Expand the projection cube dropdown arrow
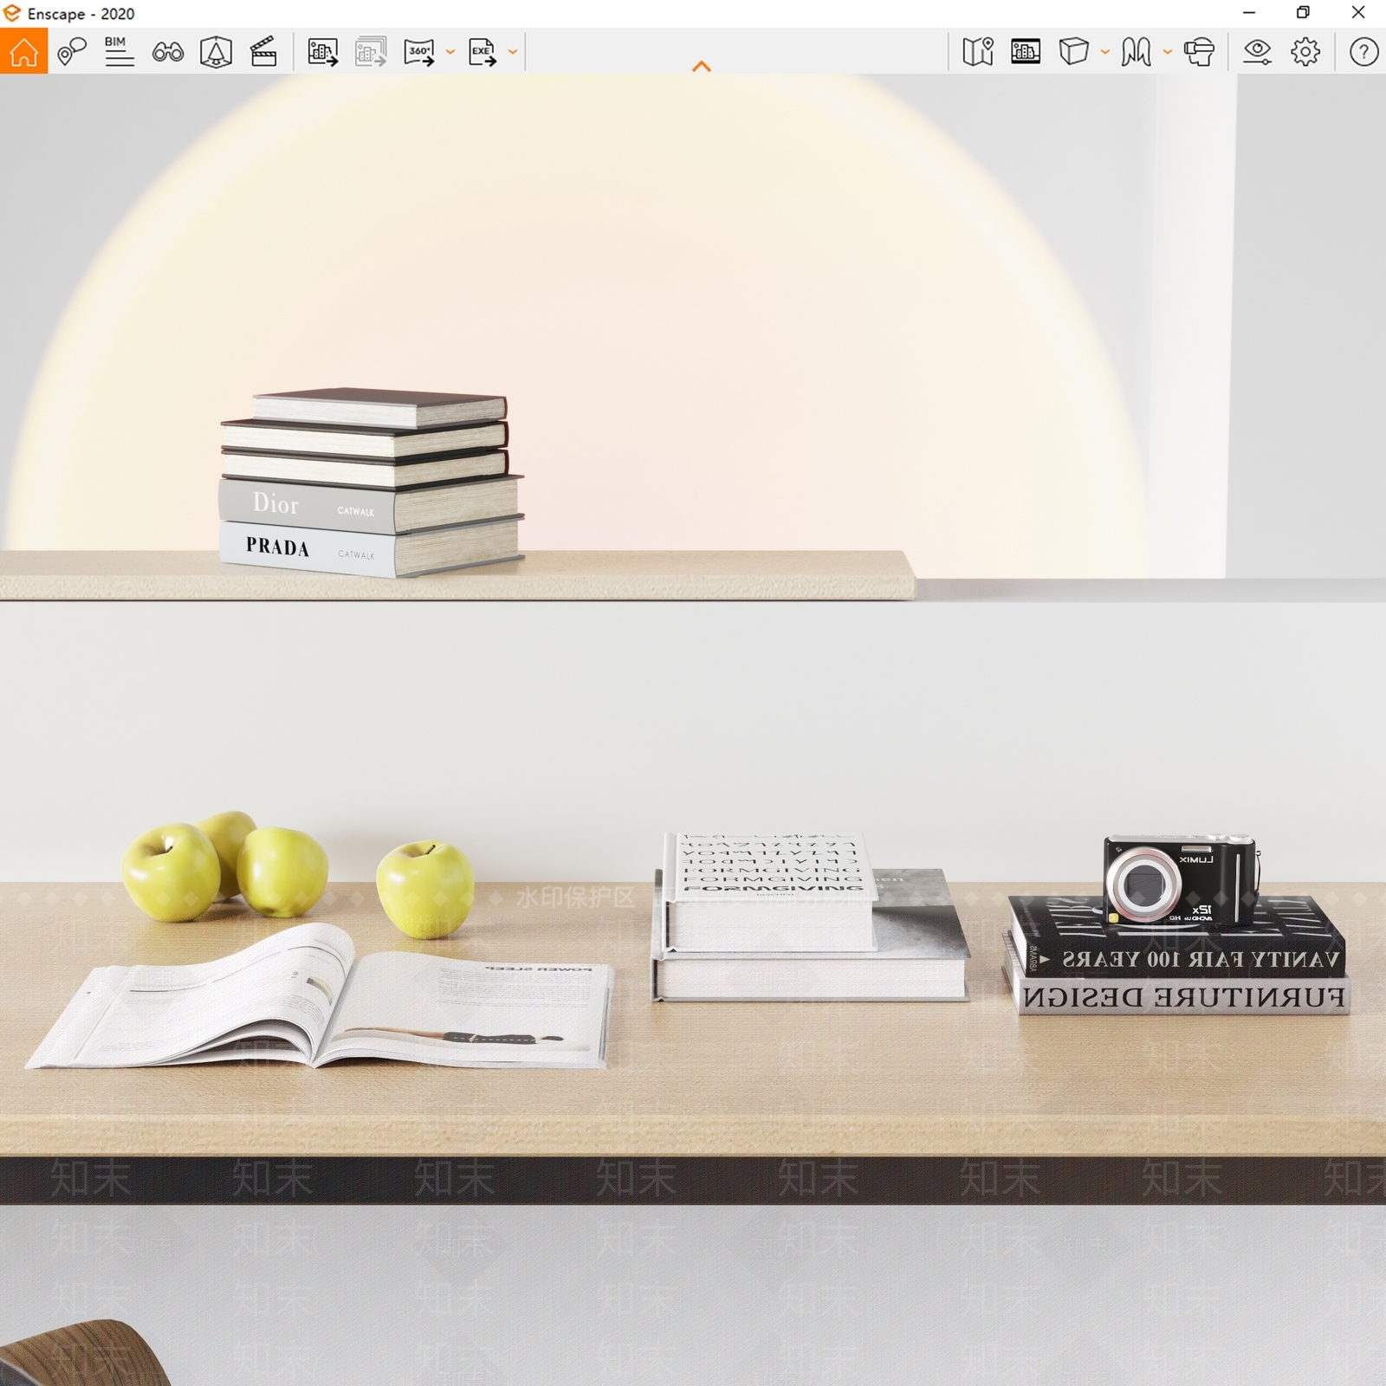Image resolution: width=1386 pixels, height=1386 pixels. 1105,52
